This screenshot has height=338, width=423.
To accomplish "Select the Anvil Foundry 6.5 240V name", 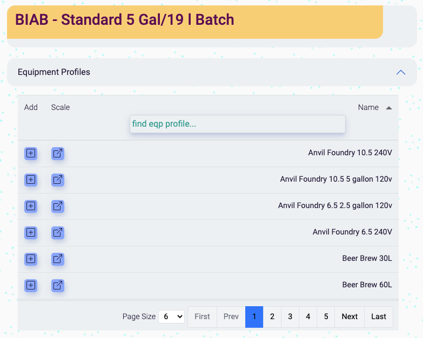I will (352, 232).
